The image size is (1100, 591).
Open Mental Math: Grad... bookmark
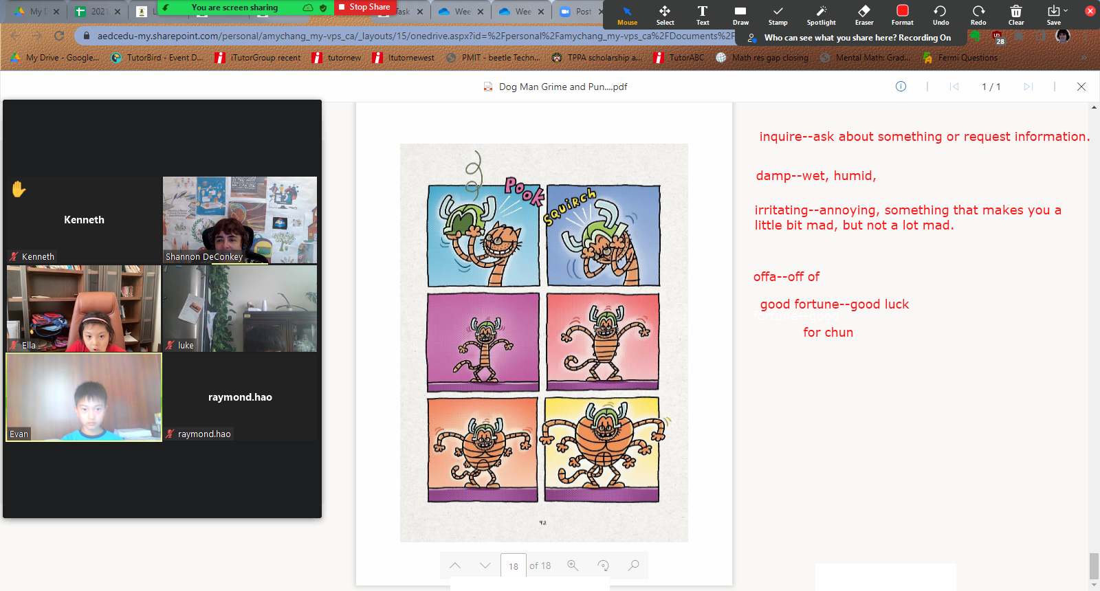pos(866,58)
